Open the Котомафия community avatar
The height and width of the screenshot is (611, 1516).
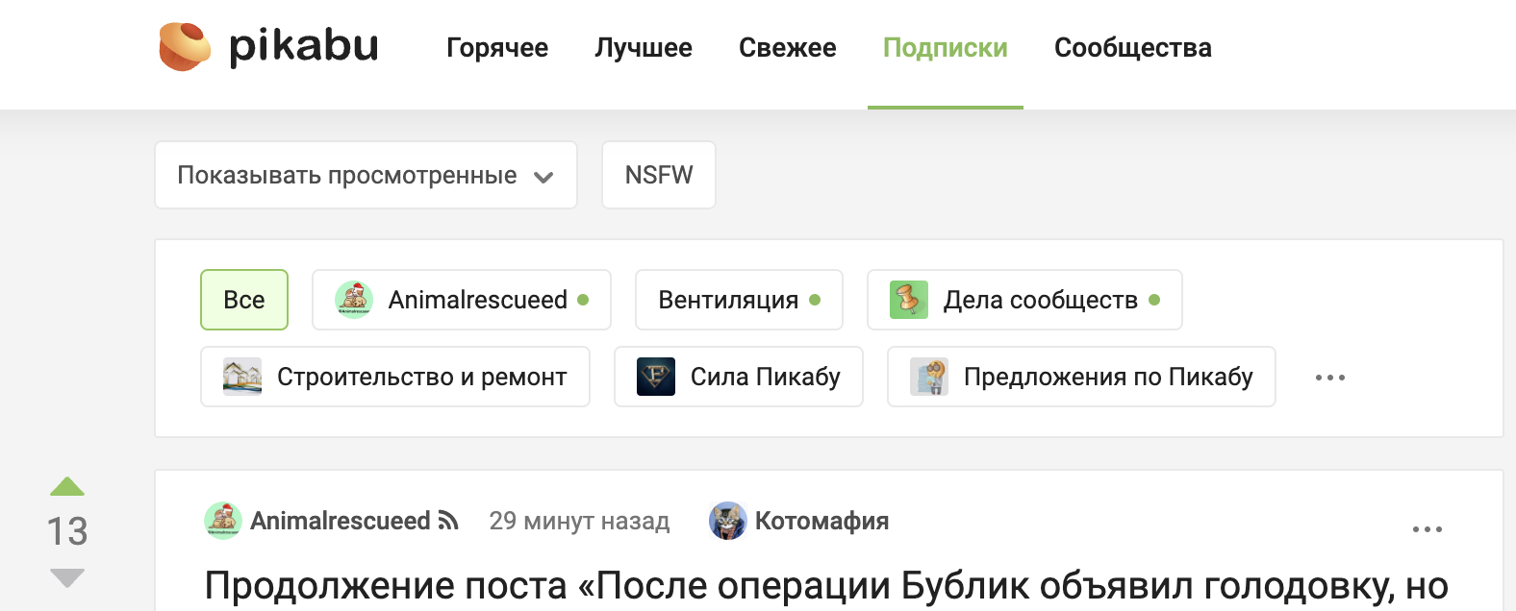click(728, 521)
